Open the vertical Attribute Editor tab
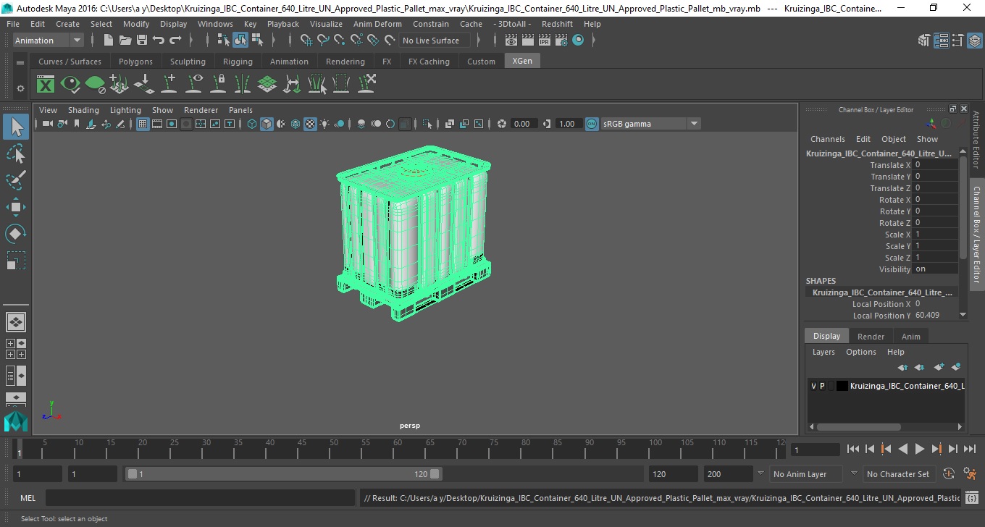985x527 pixels. pos(976,140)
